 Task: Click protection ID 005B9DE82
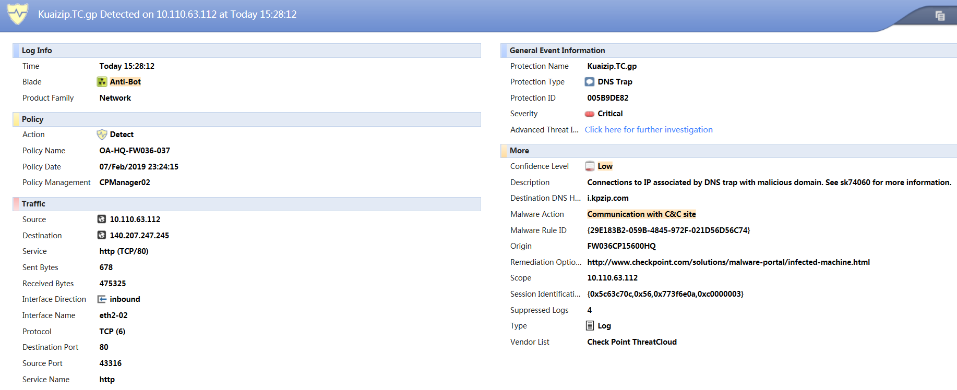[608, 98]
